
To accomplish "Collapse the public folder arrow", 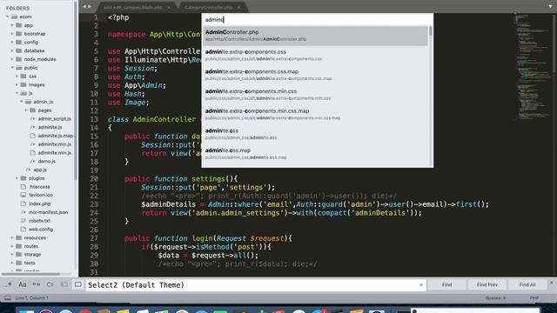I will click(12, 68).
